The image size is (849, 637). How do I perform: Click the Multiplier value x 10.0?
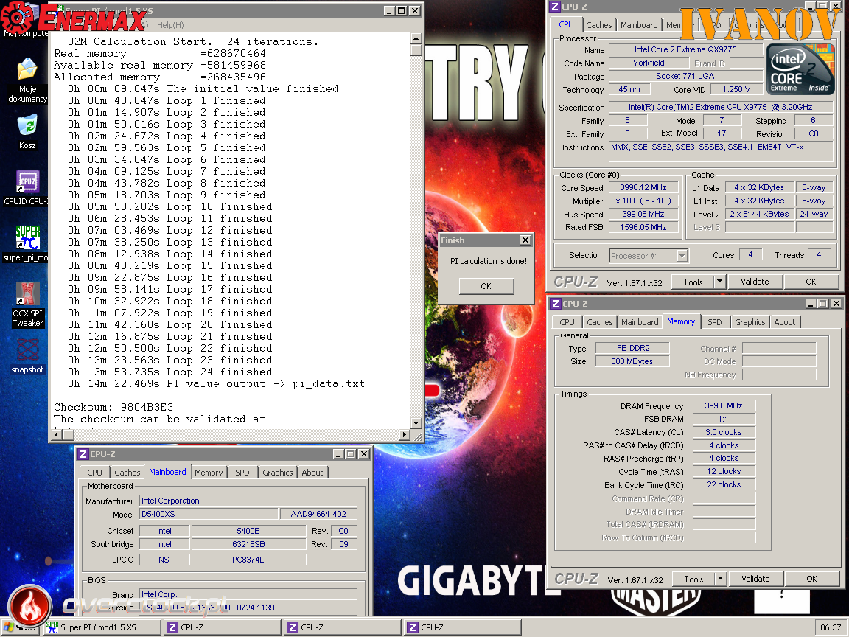click(x=643, y=201)
